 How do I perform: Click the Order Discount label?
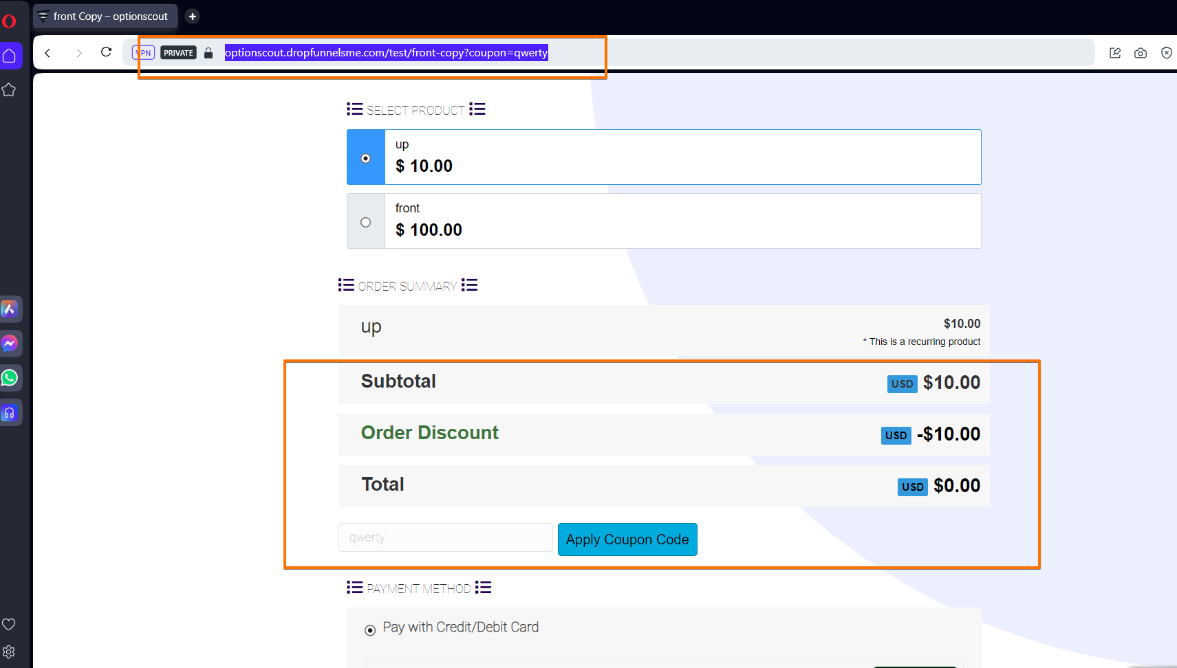tap(430, 433)
